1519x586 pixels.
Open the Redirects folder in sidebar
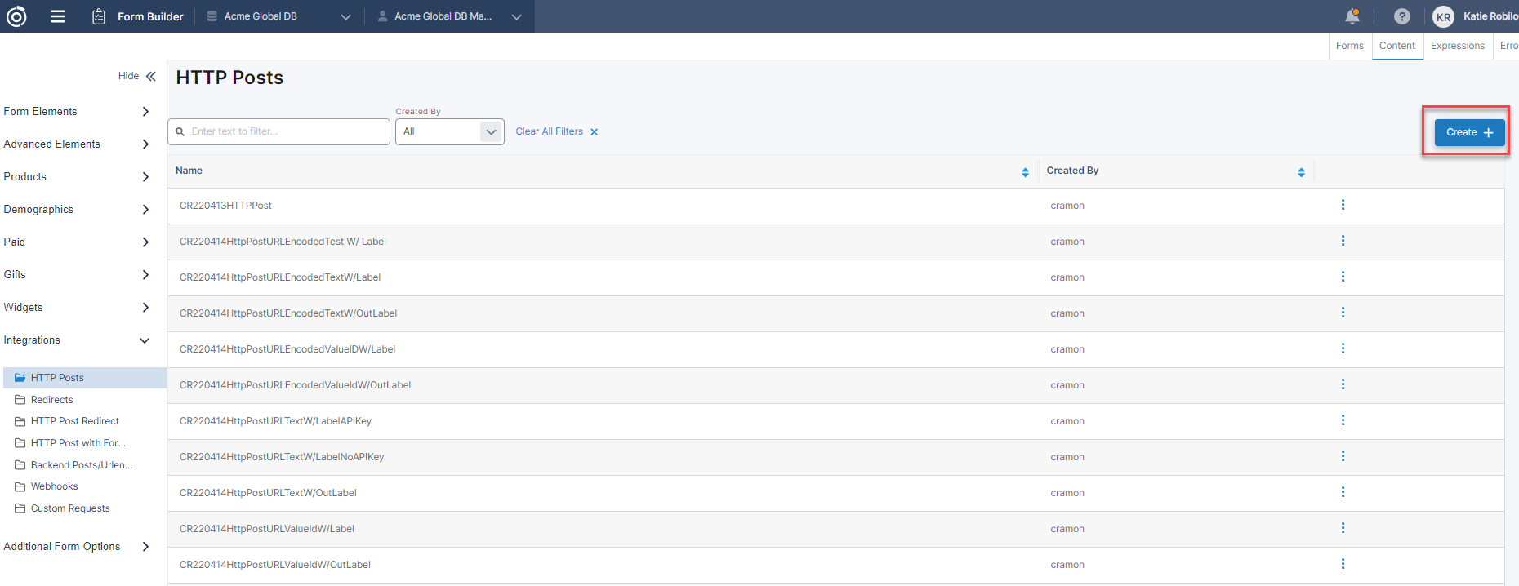coord(51,400)
